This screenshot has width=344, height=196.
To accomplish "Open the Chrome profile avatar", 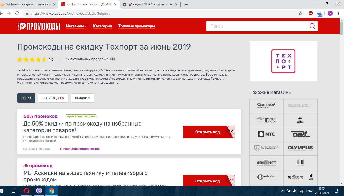I will pyautogui.click(x=330, y=13).
